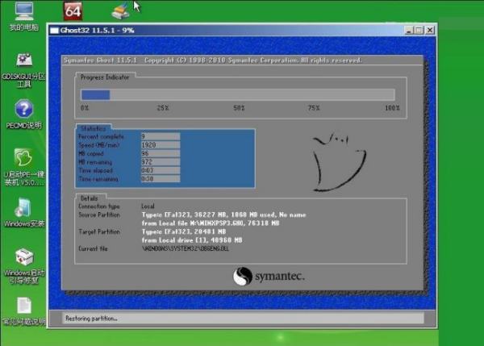The height and width of the screenshot is (346, 484).
Task: Click the filled part of progress bar
Action: click(94, 94)
